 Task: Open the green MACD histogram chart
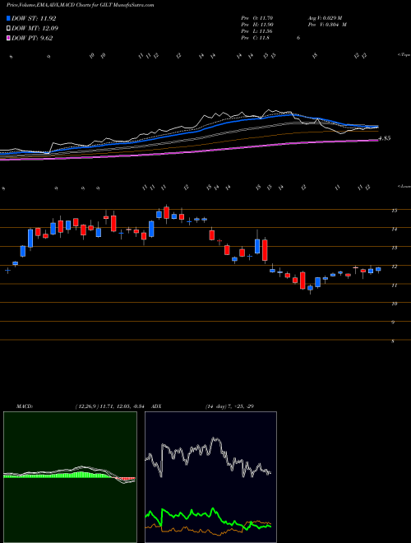[70, 477]
